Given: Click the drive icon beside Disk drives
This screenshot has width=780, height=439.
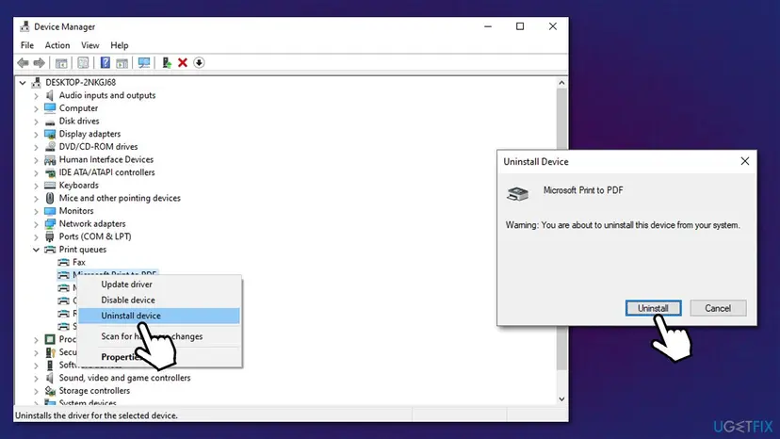Looking at the screenshot, I should [x=50, y=122].
